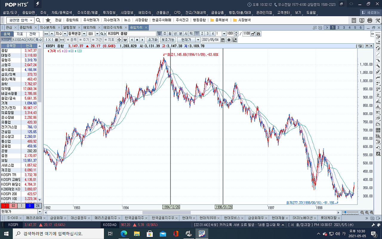This screenshot has height=239, width=382.
Task: Click the zoom in magnifier below the chart
Action: 367,212
